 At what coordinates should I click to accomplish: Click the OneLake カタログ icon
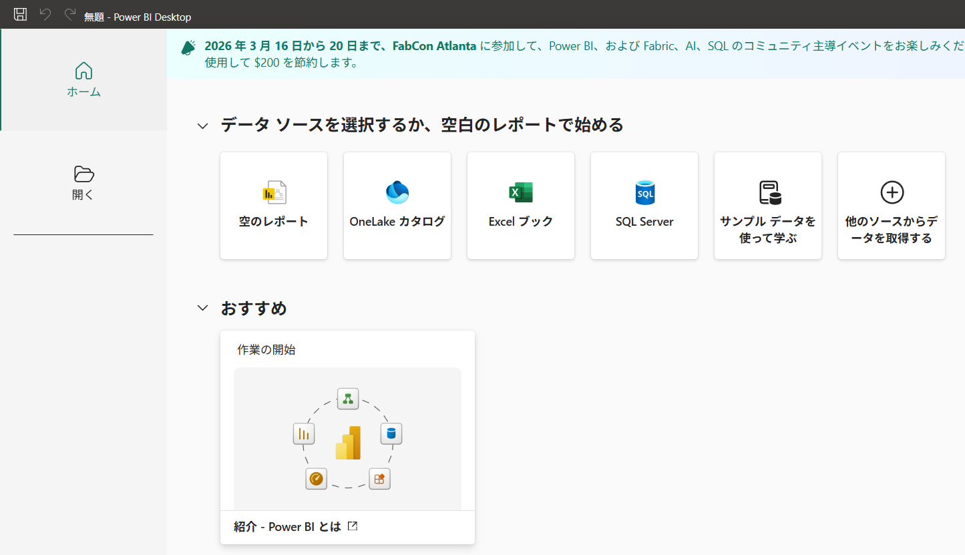click(x=397, y=193)
